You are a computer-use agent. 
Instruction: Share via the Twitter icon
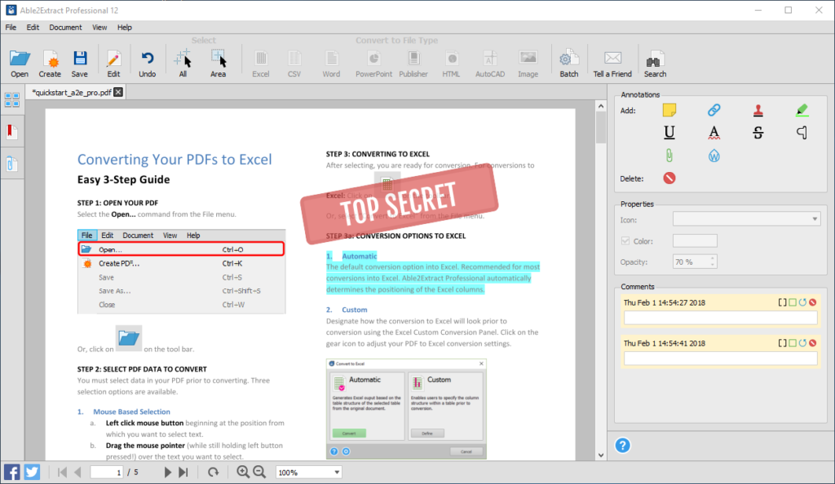click(x=32, y=472)
